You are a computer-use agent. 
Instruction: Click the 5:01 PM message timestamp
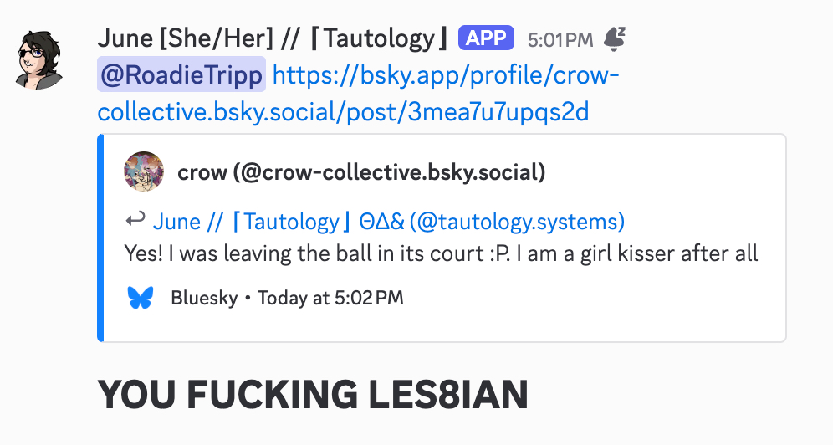(560, 40)
